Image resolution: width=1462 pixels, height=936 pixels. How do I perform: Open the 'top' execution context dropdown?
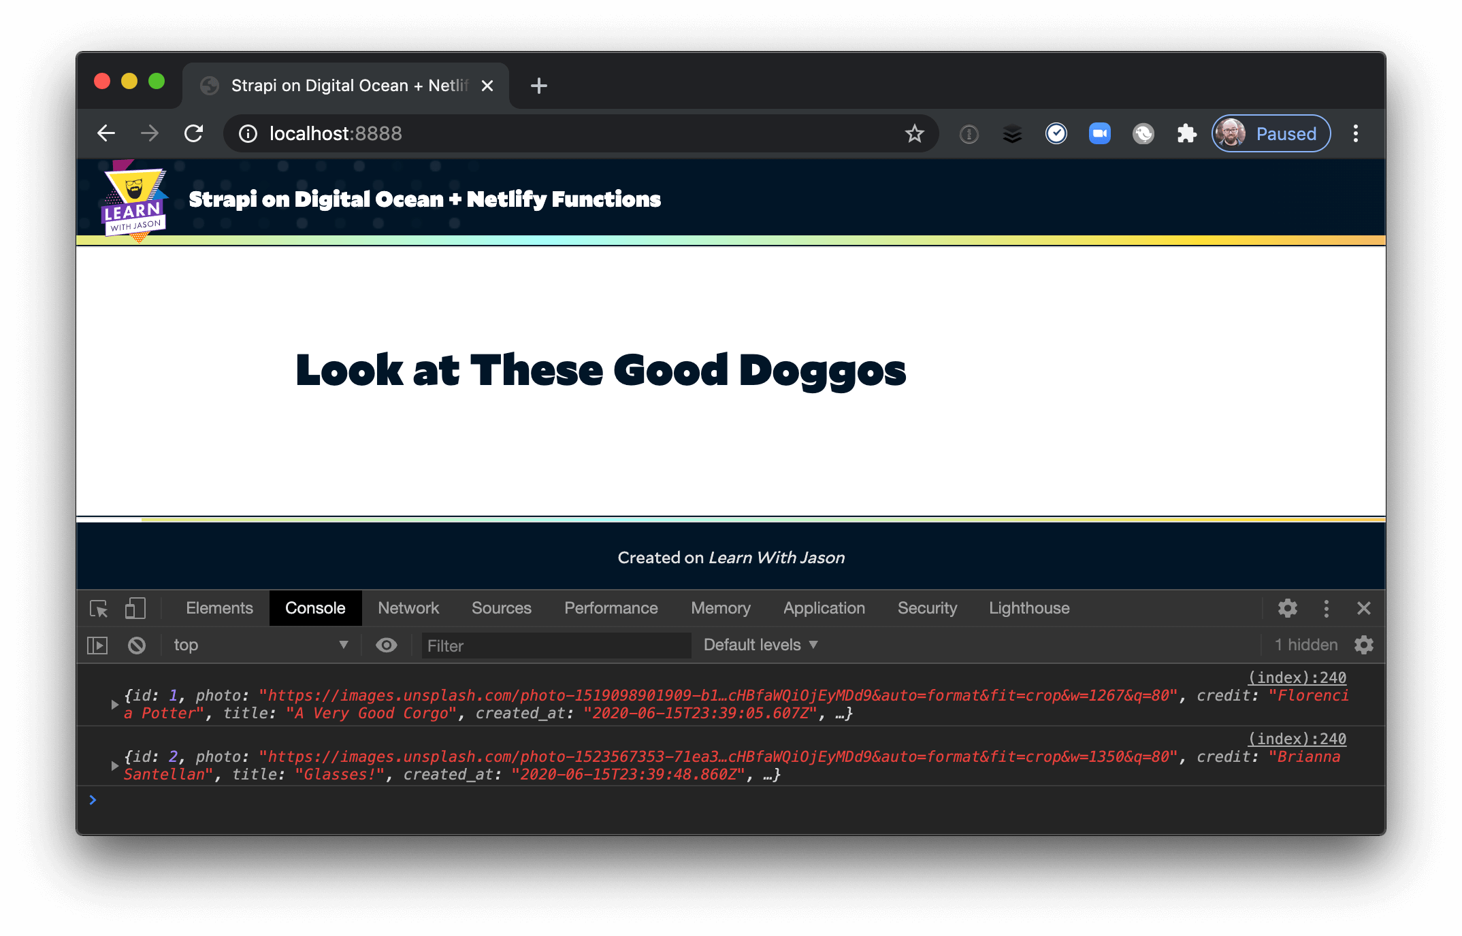click(261, 645)
